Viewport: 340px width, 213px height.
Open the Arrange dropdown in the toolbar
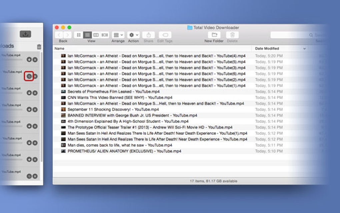[118, 35]
